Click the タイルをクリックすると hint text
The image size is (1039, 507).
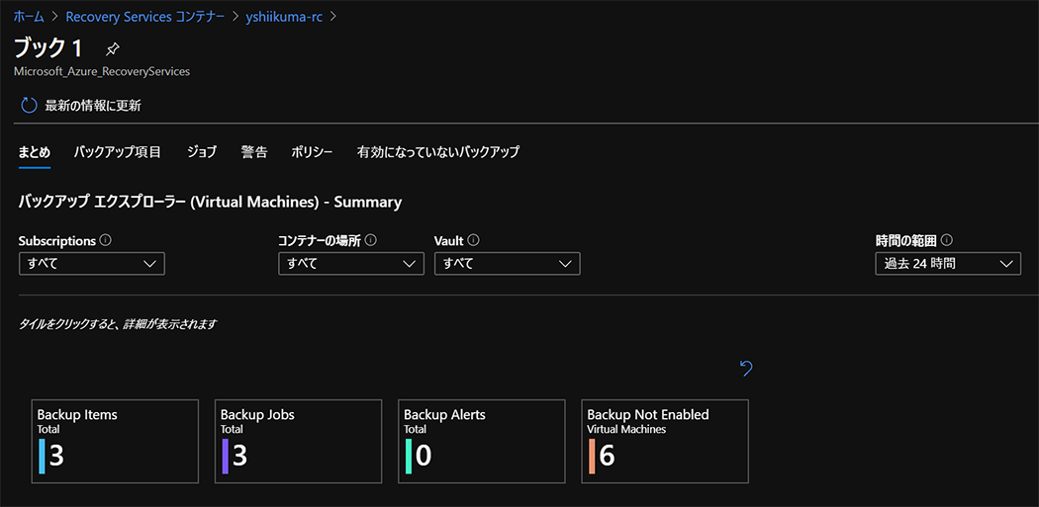(118, 325)
